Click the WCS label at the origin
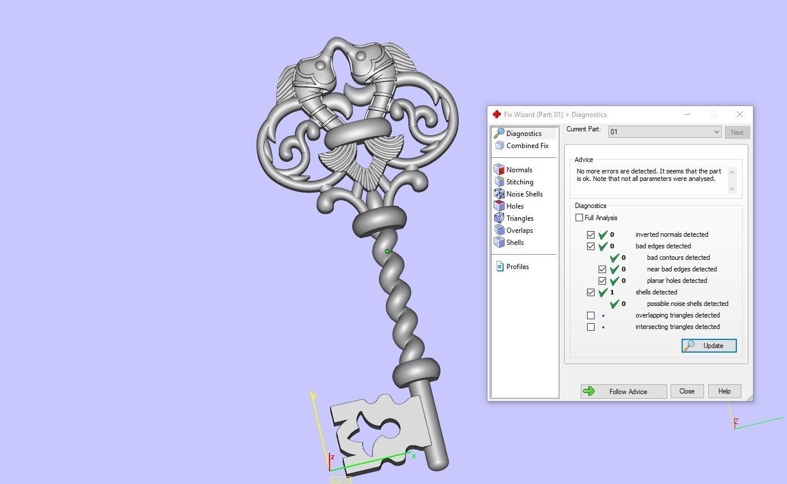This screenshot has height=484, width=787. [340, 481]
